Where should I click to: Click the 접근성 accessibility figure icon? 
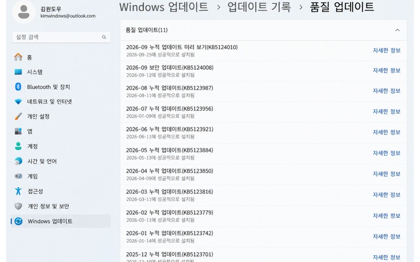[18, 191]
